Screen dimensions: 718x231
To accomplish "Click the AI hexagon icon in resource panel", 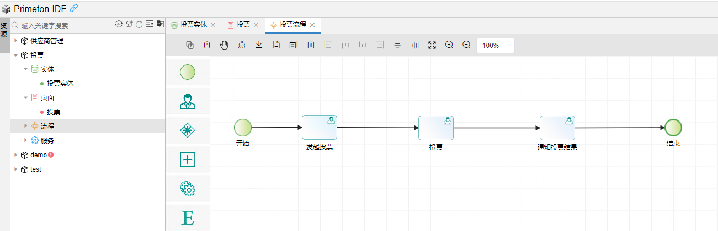I will (119, 24).
